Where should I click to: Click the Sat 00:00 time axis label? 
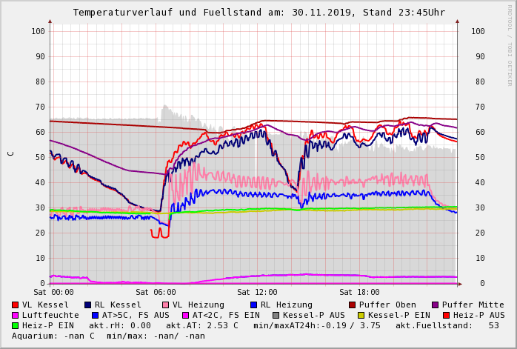[53, 292]
